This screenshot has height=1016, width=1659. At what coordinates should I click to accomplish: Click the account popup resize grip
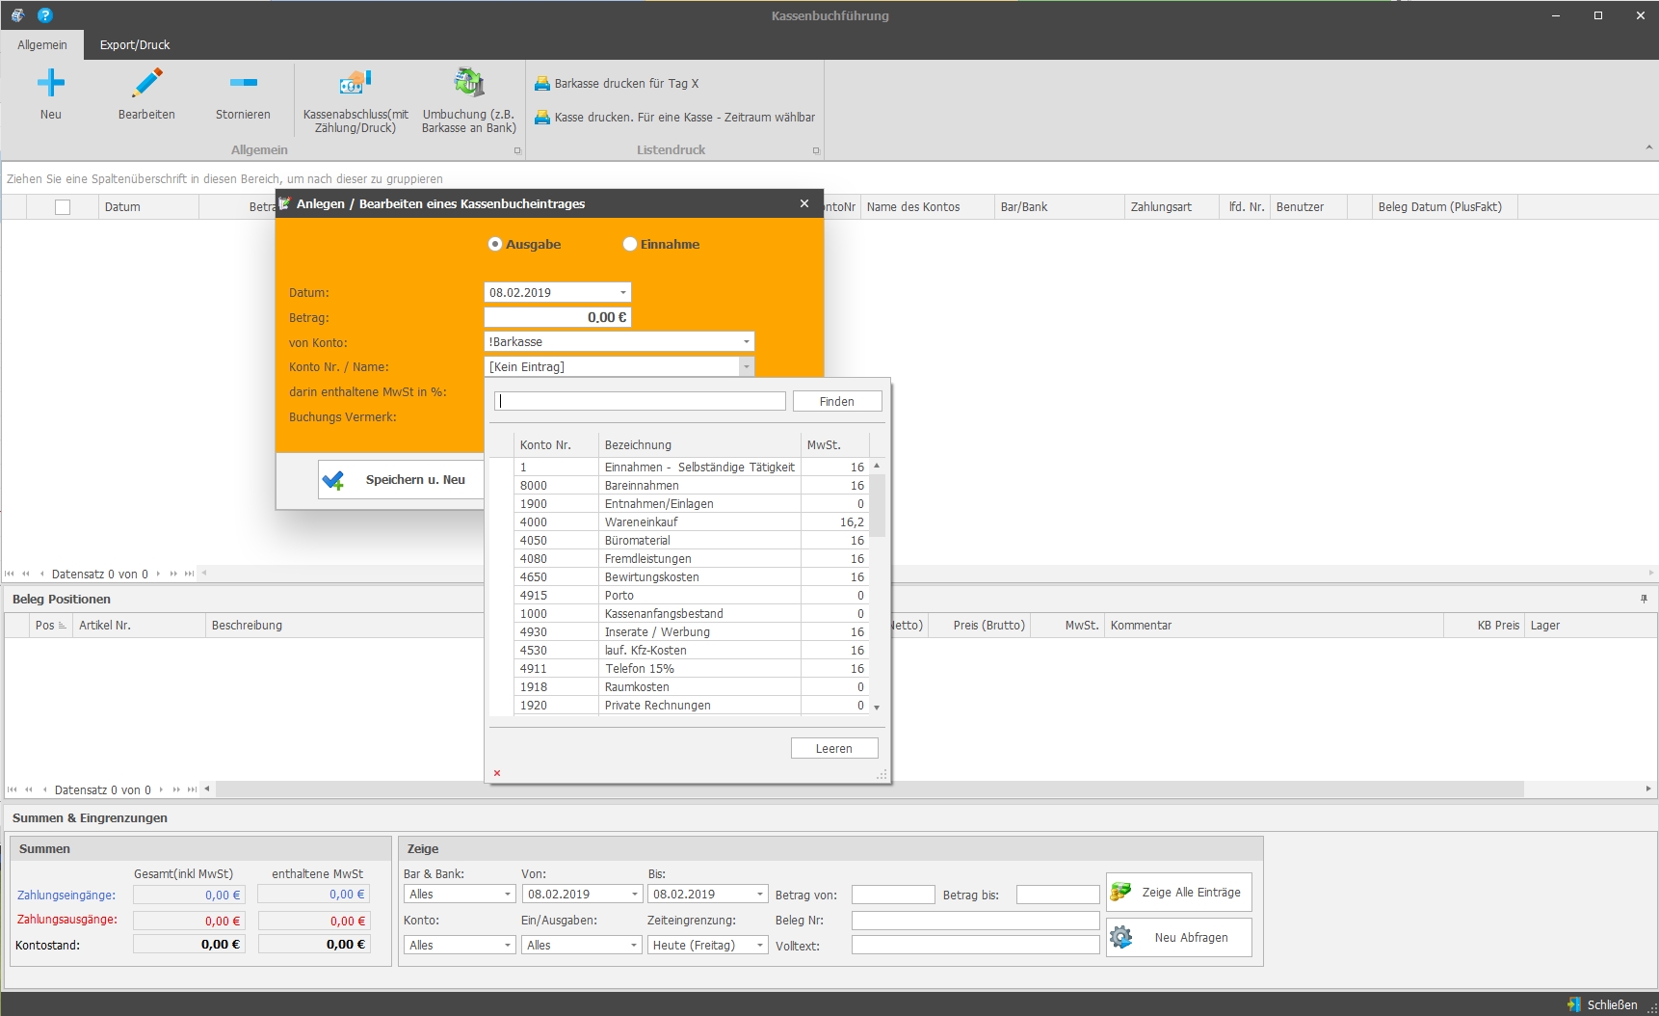click(882, 774)
